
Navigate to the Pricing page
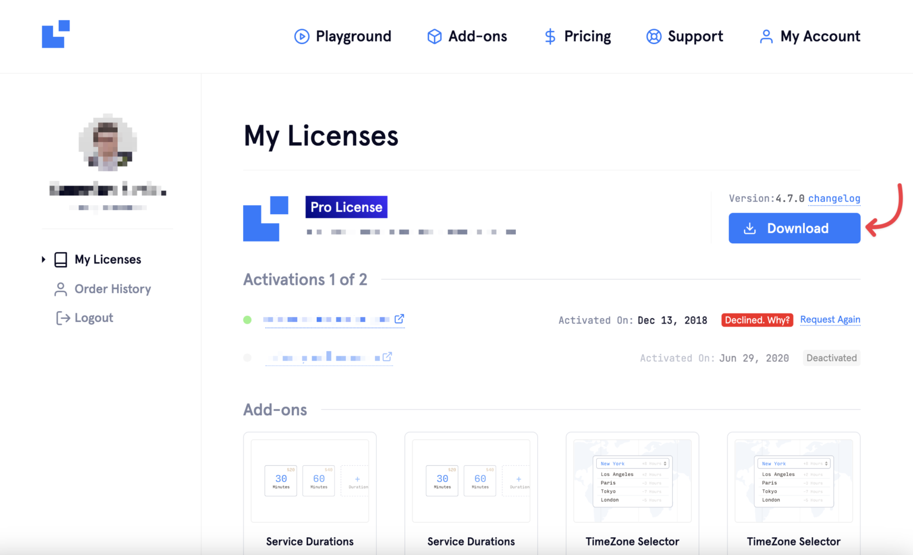(x=587, y=36)
